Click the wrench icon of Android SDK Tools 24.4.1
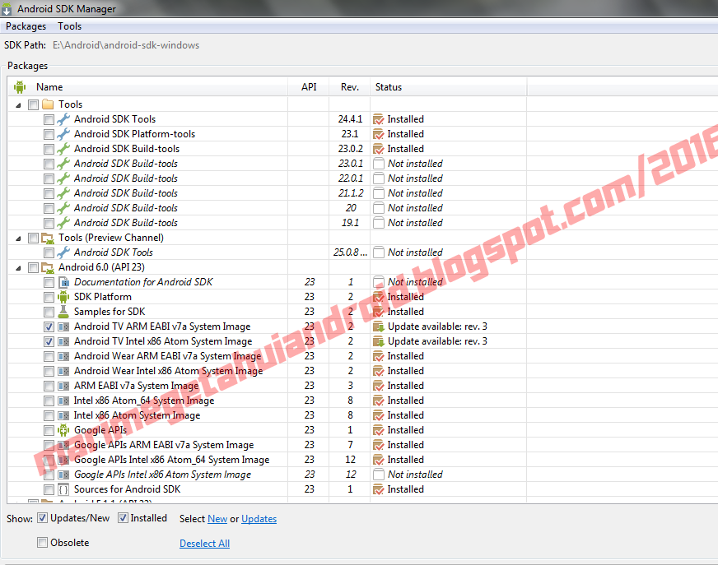 [63, 119]
